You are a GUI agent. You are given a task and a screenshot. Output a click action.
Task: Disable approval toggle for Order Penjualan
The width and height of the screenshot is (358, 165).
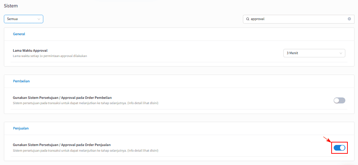pos(339,148)
